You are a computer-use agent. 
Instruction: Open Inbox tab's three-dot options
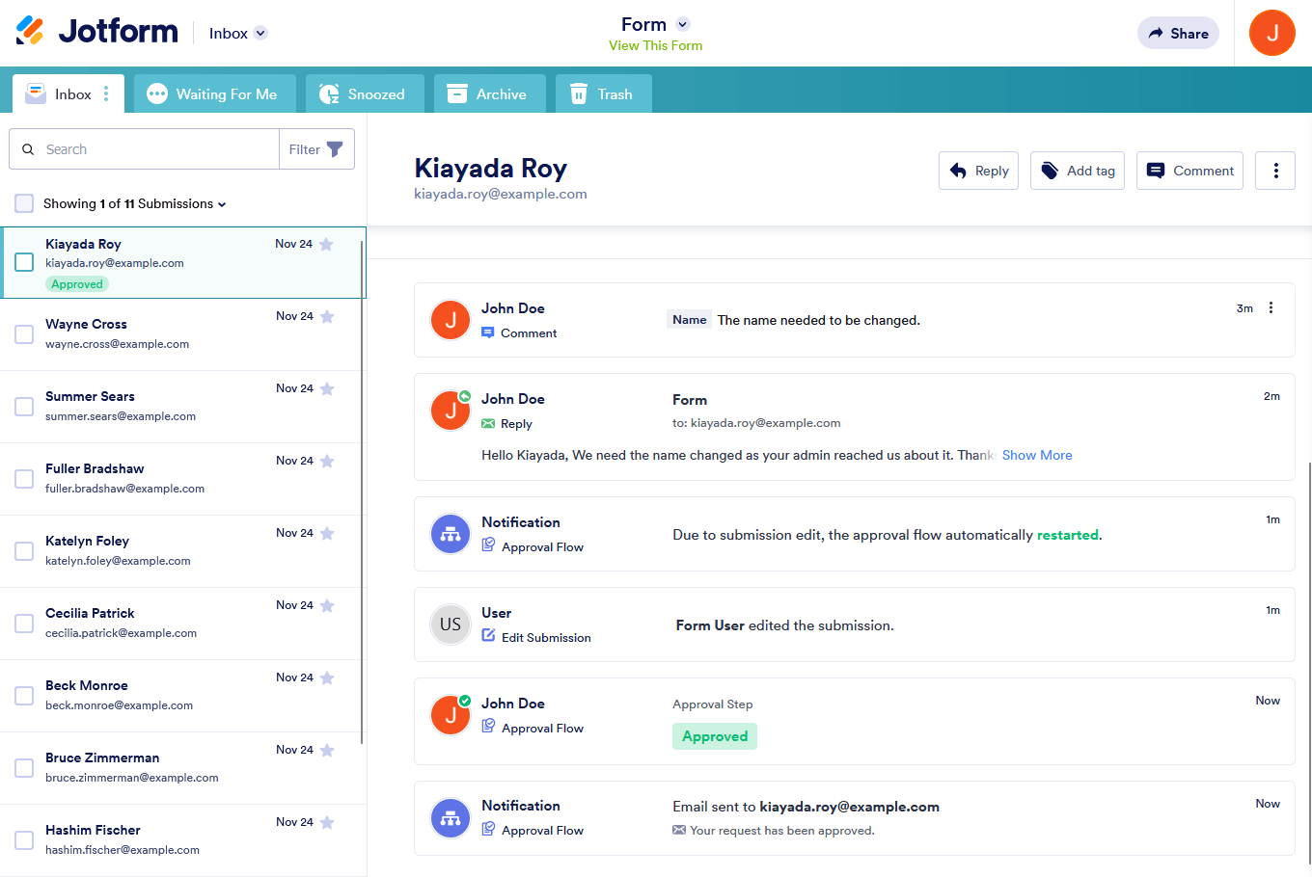coord(106,94)
